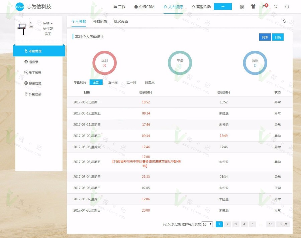Select the 2017-05-12,星期五 row date
Image resolution: width=301 pixels, height=238 pixels.
point(87,113)
